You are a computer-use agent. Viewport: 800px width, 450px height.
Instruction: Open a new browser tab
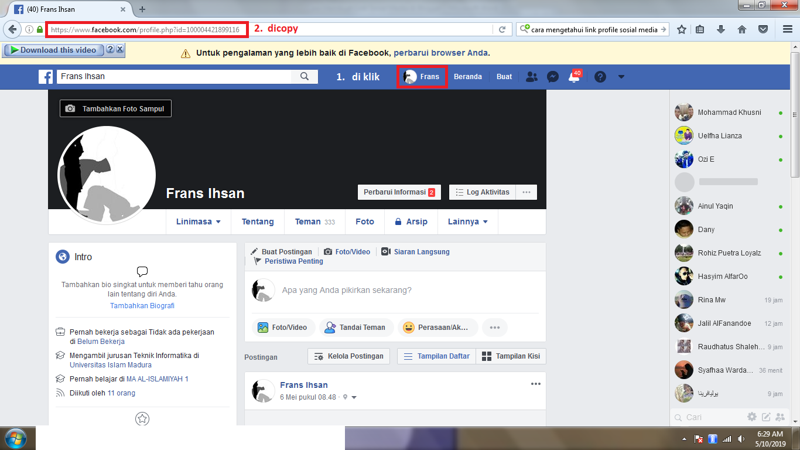point(142,9)
